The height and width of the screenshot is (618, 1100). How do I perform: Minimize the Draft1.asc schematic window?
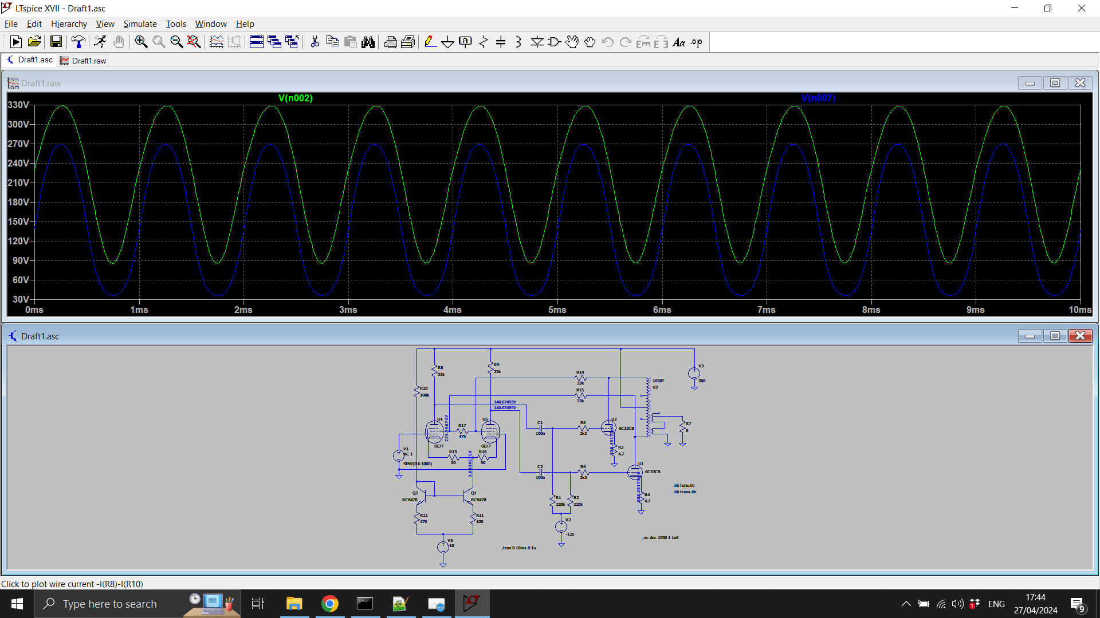click(x=1030, y=336)
